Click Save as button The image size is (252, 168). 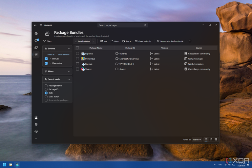pyautogui.click(x=127, y=41)
